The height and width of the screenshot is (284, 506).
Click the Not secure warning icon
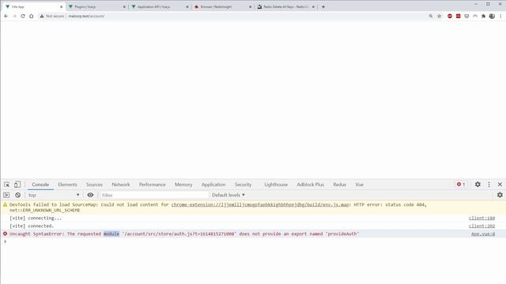click(42, 16)
